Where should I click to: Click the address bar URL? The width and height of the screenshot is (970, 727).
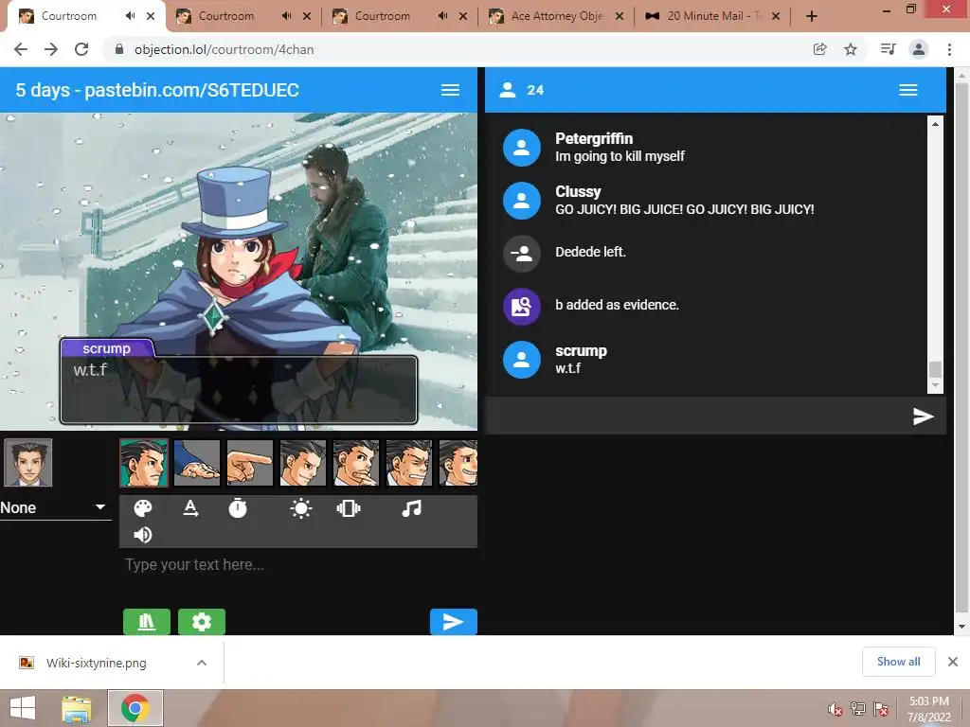point(224,49)
